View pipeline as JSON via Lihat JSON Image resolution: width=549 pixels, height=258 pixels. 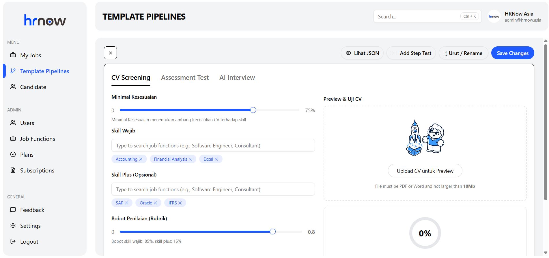[x=362, y=53]
